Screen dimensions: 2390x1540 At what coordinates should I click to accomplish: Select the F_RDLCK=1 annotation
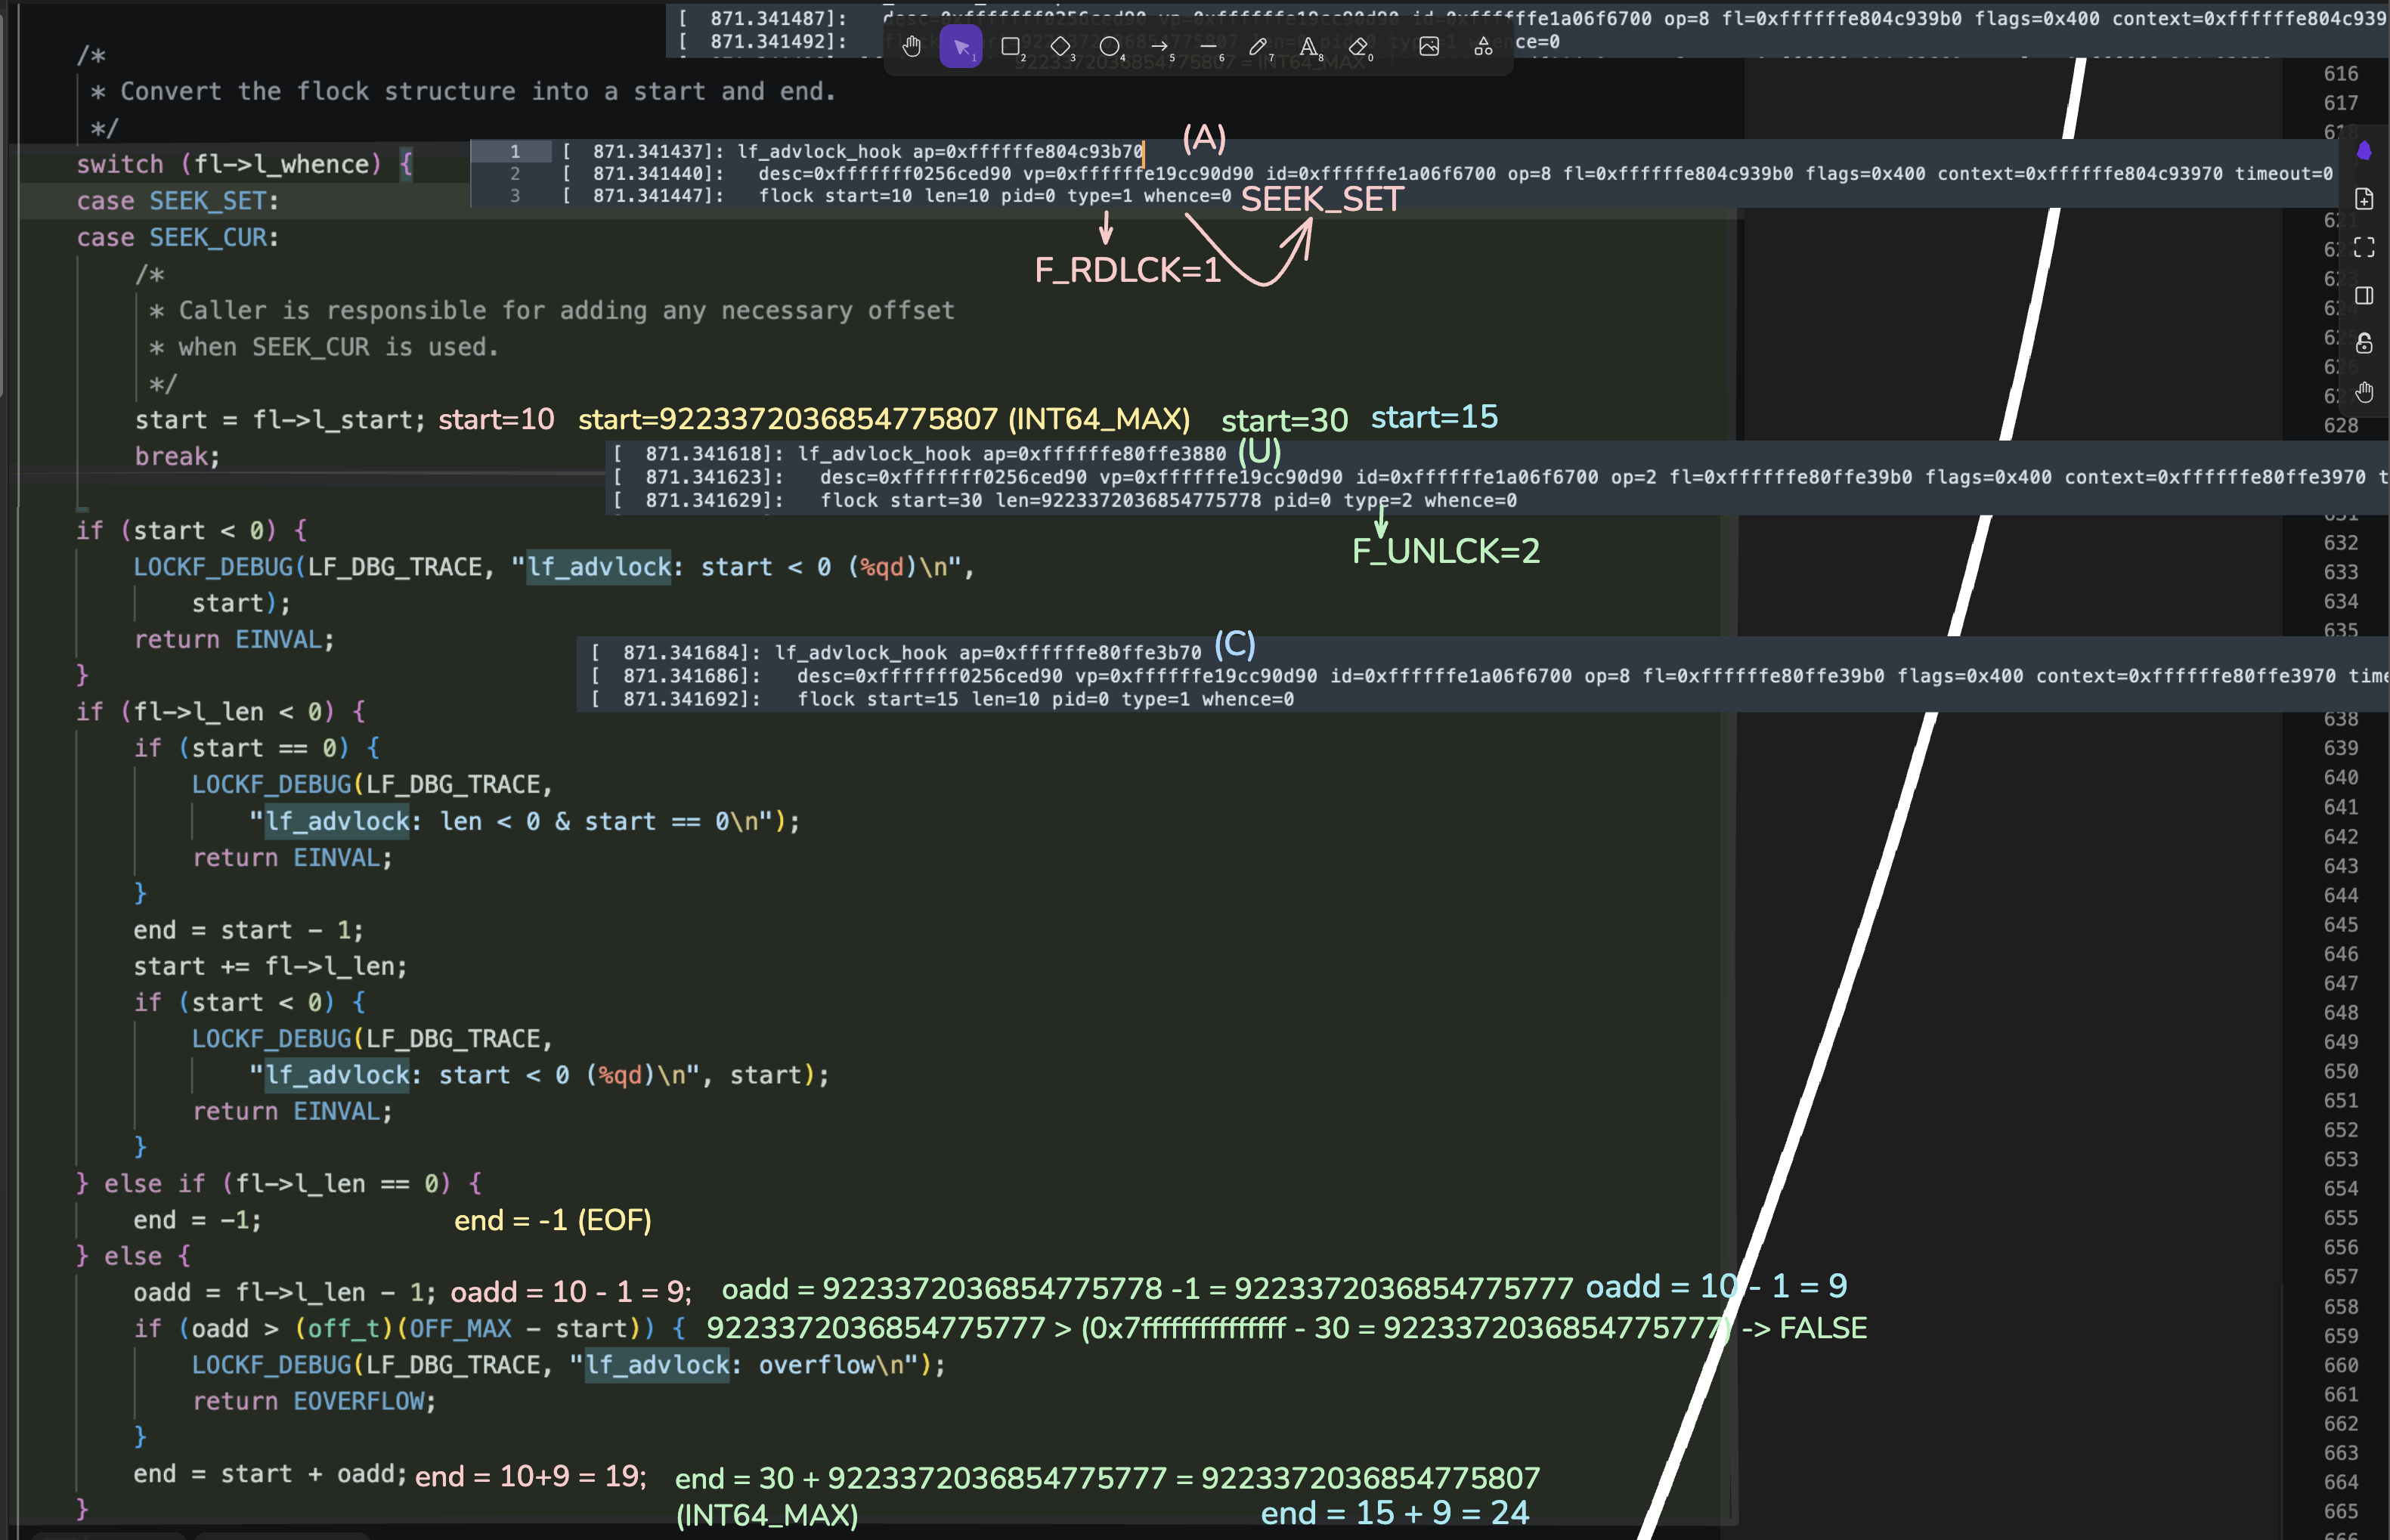1127,270
